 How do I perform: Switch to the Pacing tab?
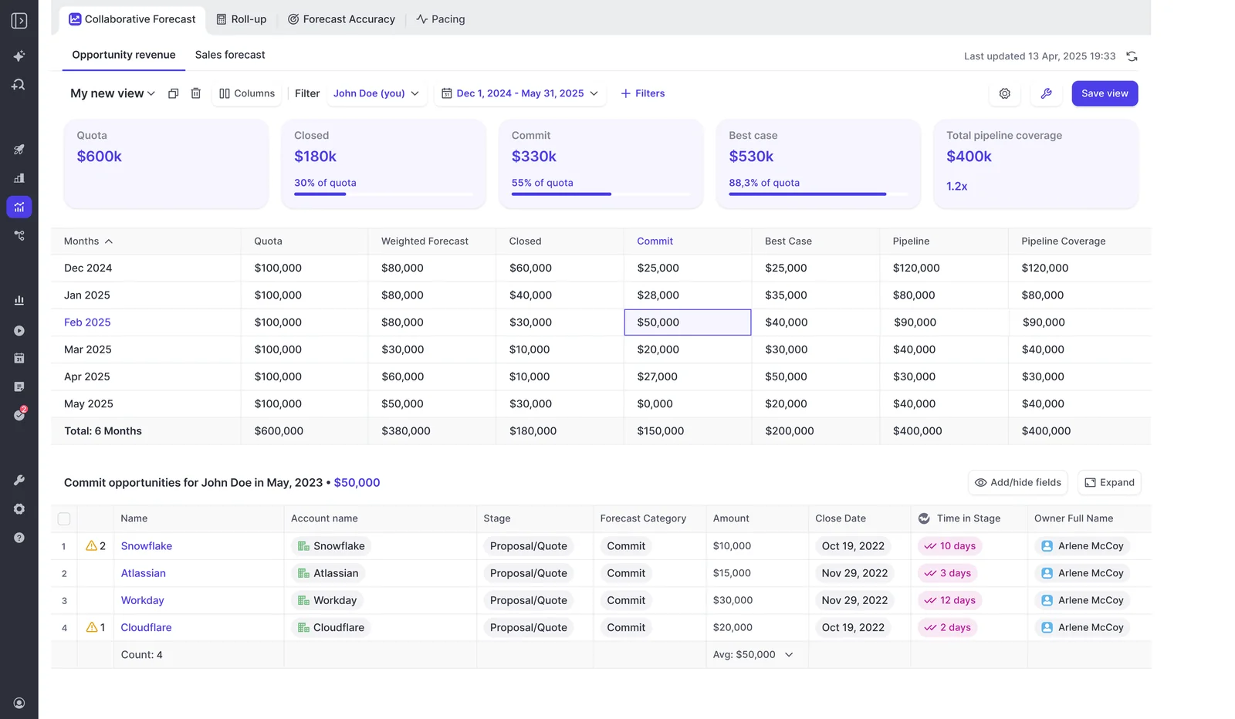441,19
